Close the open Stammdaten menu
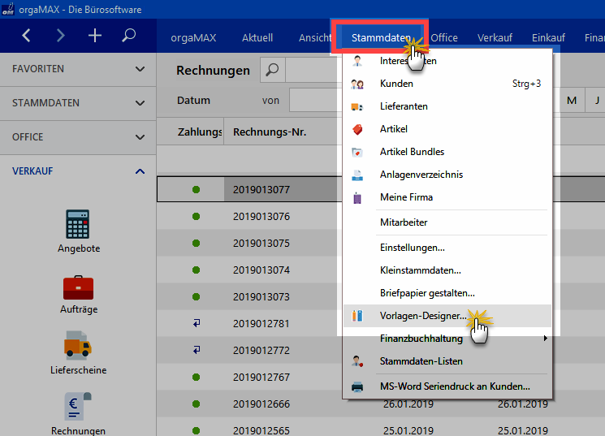 [381, 38]
